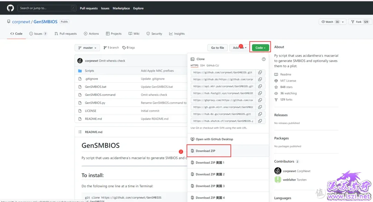
Task: Open the GenSMBIOS.py file
Action: point(95,103)
